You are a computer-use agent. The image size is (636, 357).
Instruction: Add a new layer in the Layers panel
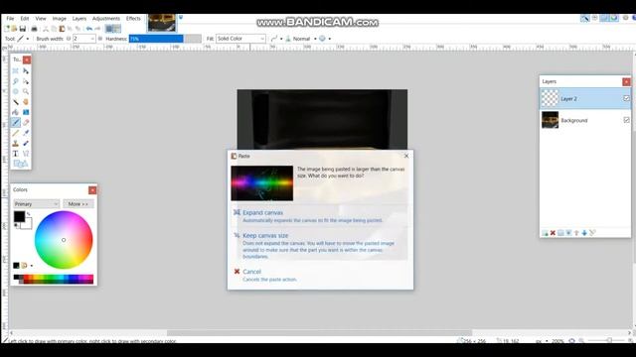[x=545, y=233]
